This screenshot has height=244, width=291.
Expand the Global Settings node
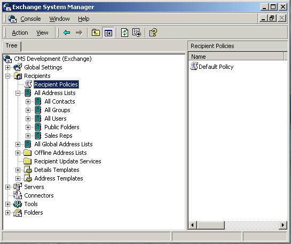[x=7, y=67]
